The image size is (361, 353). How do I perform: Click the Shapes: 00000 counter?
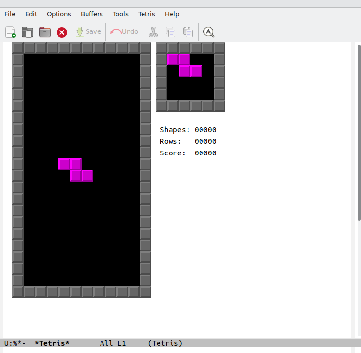(x=188, y=130)
